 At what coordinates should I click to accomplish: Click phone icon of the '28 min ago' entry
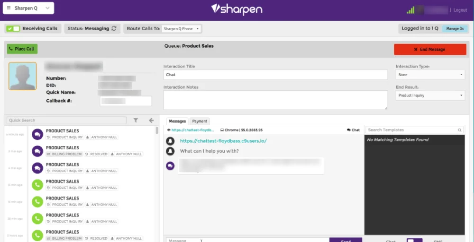point(37,219)
